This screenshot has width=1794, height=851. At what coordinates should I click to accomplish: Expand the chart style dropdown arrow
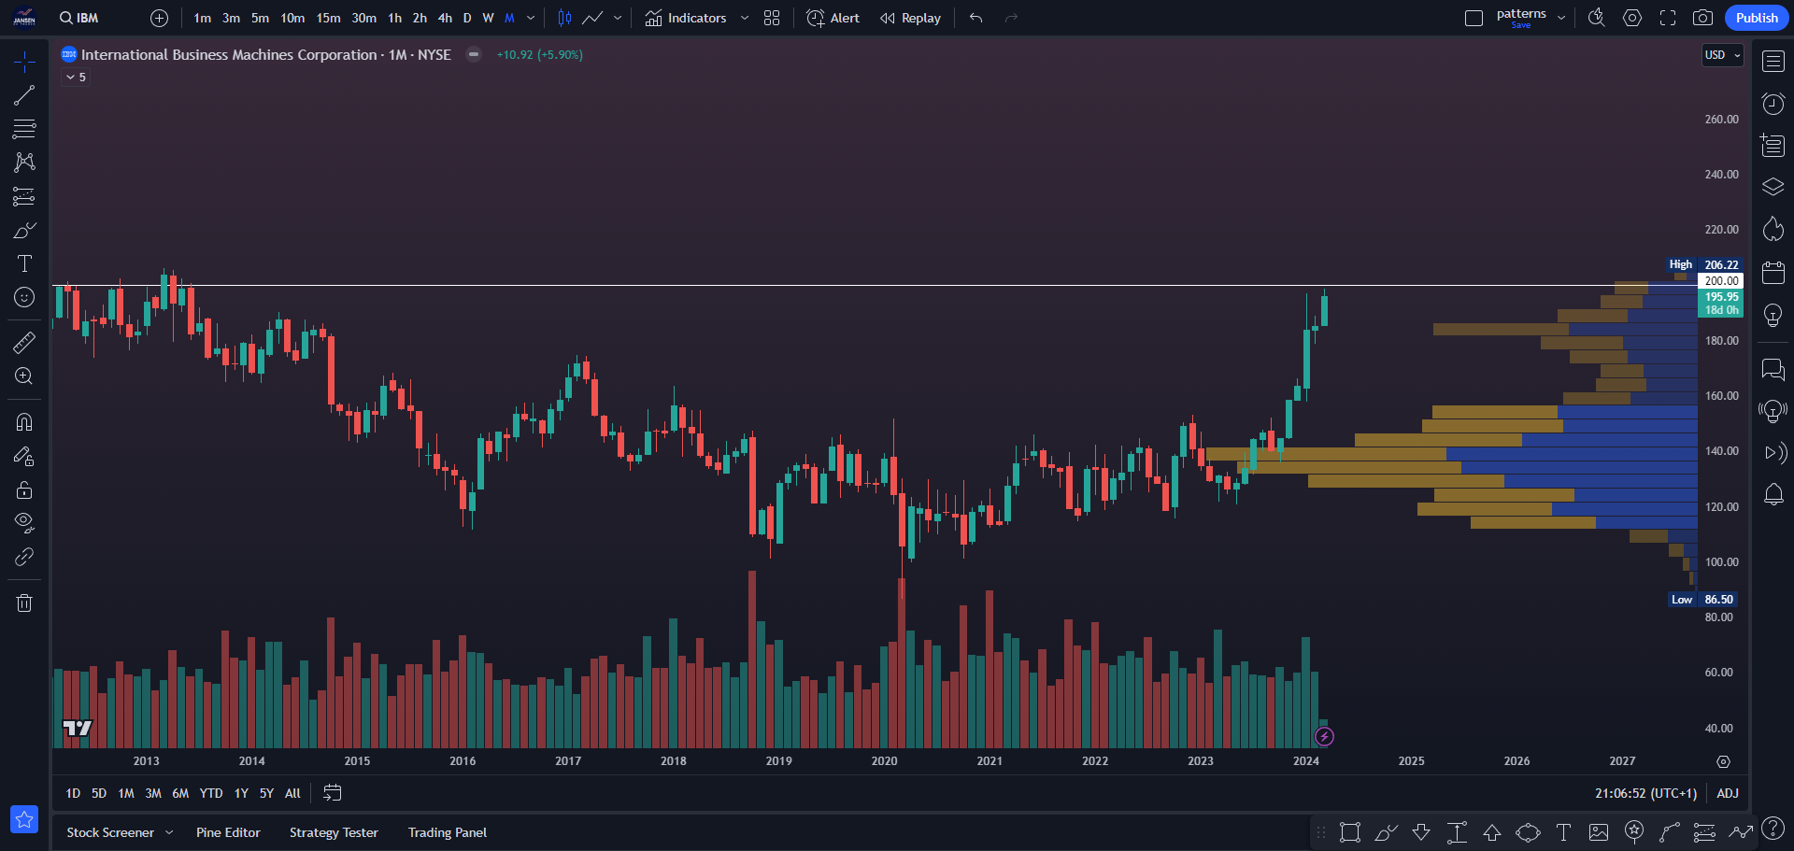click(x=618, y=18)
